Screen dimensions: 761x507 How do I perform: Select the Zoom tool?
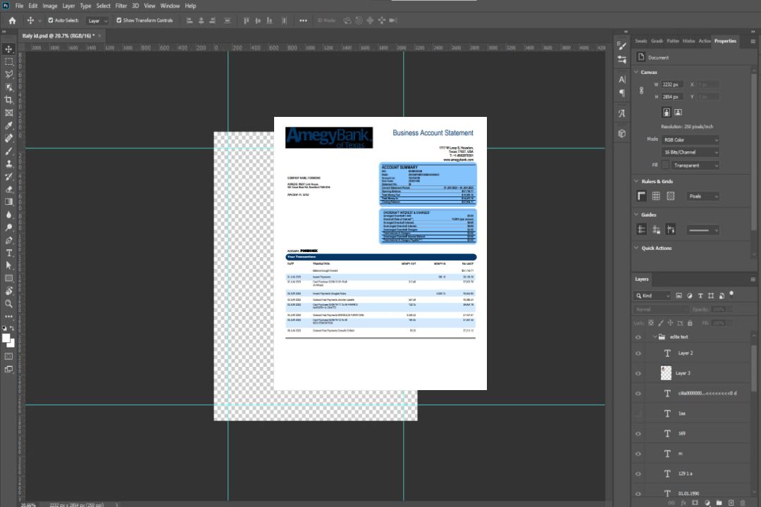point(8,303)
